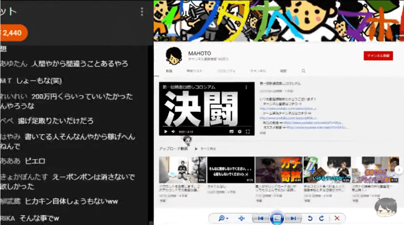This screenshot has width=404, height=225.
Task: Select the magnifier zoom tool
Action: 221,218
